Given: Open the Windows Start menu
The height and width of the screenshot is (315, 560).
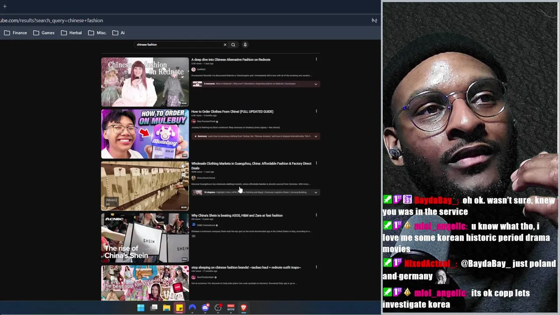Looking at the screenshot, I should [x=141, y=308].
